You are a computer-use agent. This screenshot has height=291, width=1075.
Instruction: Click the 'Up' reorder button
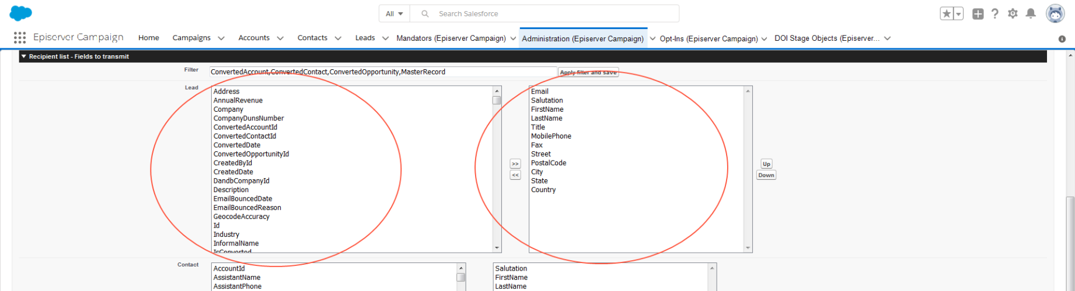766,164
